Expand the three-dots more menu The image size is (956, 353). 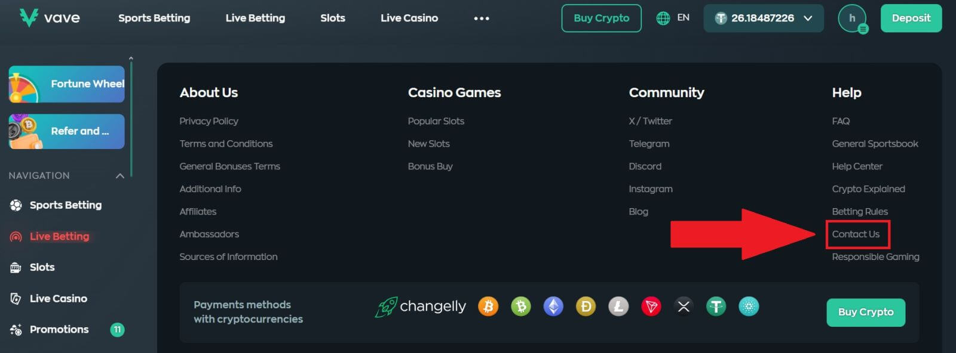pos(482,18)
